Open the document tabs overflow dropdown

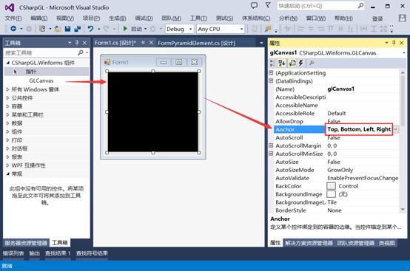261,43
